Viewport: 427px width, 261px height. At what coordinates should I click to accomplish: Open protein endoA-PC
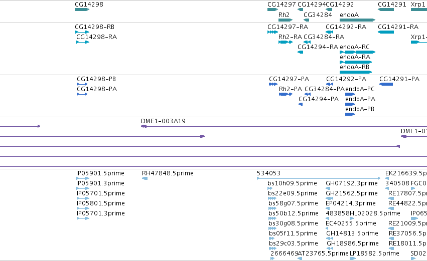(360, 89)
